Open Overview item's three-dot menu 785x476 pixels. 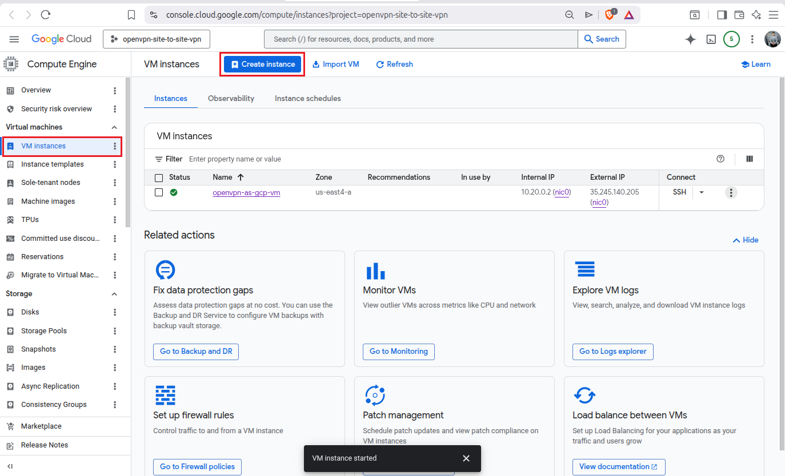point(115,90)
